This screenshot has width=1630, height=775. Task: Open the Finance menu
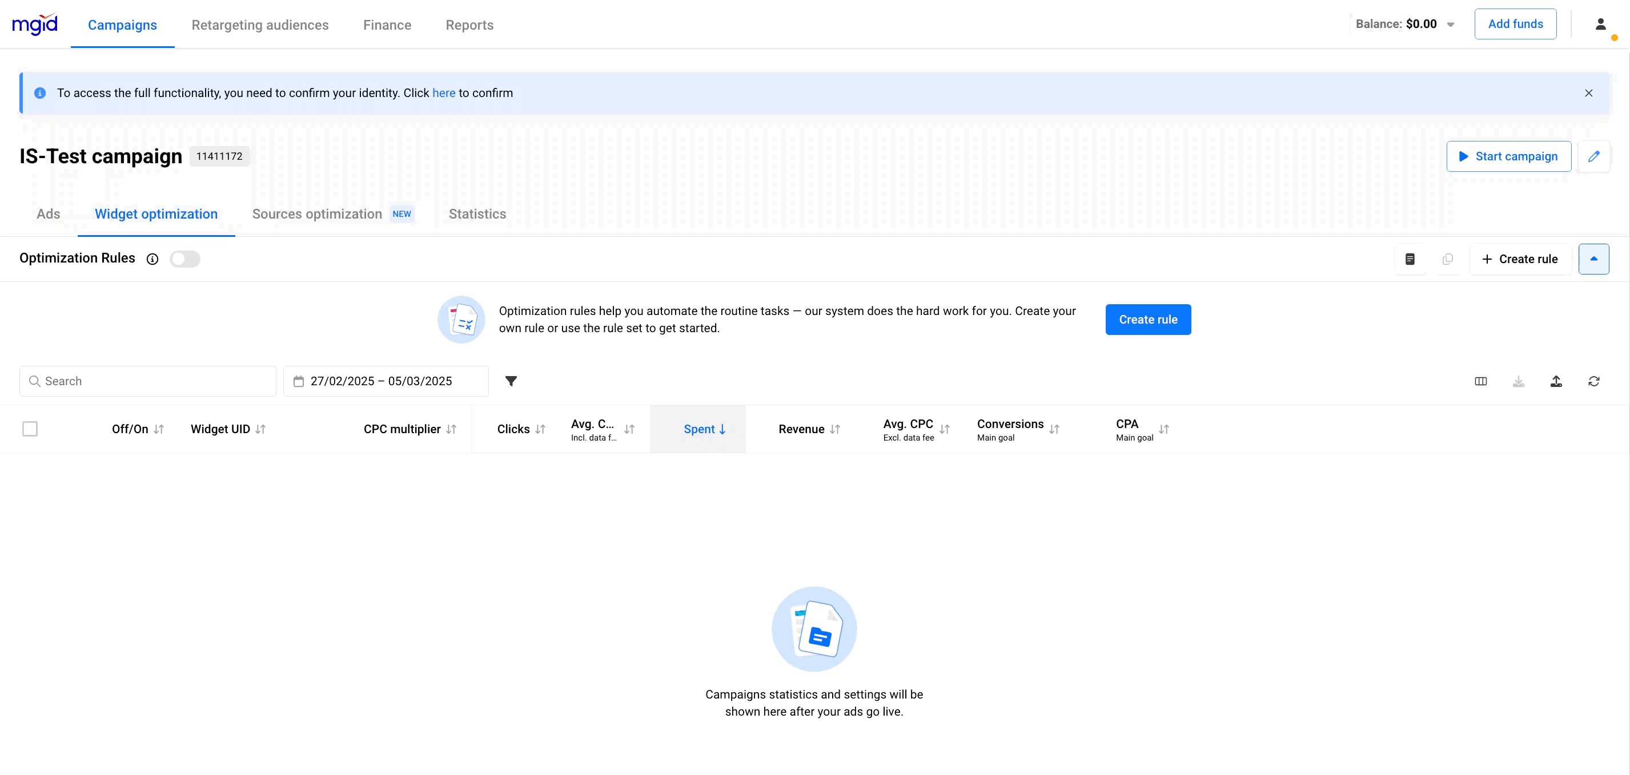387,25
